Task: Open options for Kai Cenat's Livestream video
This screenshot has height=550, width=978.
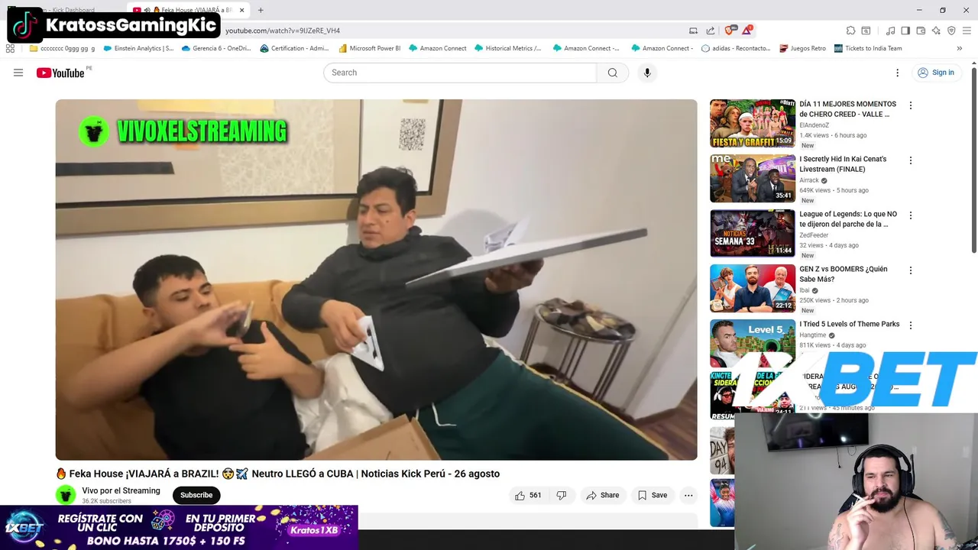Action: click(910, 160)
